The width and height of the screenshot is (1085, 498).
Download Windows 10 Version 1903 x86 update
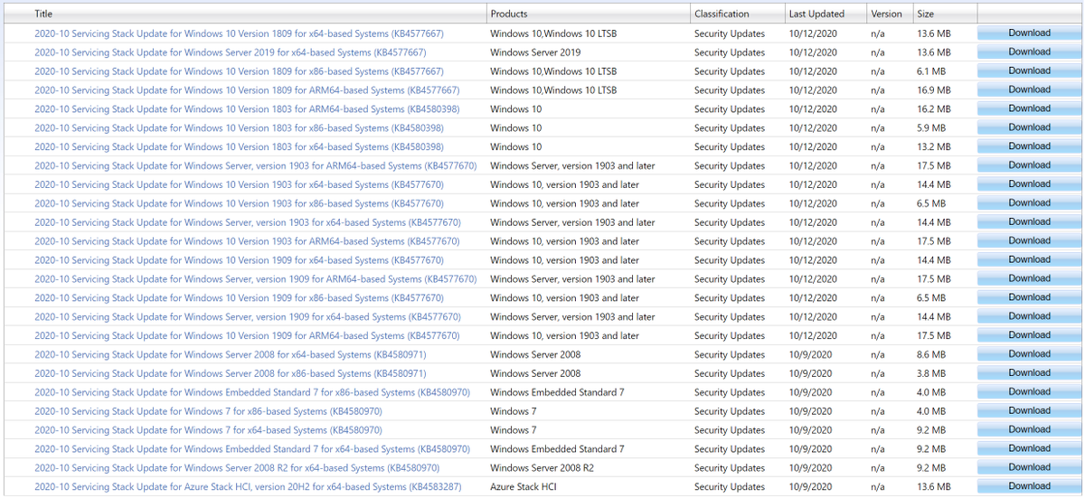coord(1030,203)
